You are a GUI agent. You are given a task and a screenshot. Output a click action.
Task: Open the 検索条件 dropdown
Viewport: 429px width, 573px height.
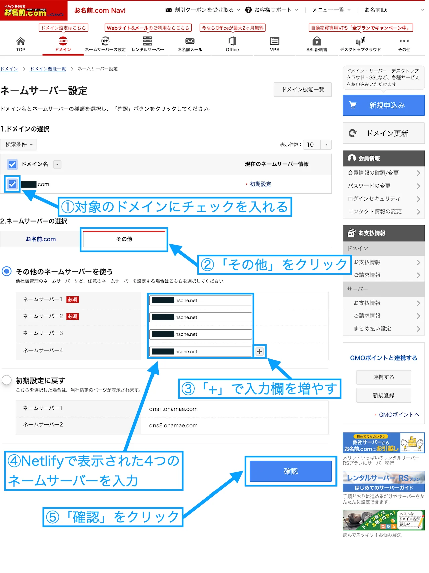18,144
